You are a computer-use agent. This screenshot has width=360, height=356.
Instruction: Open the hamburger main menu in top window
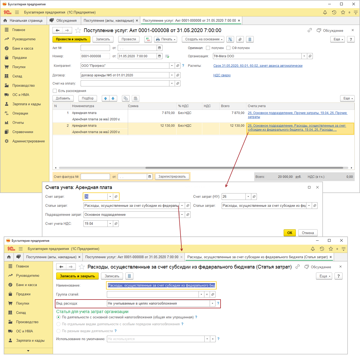17,12
